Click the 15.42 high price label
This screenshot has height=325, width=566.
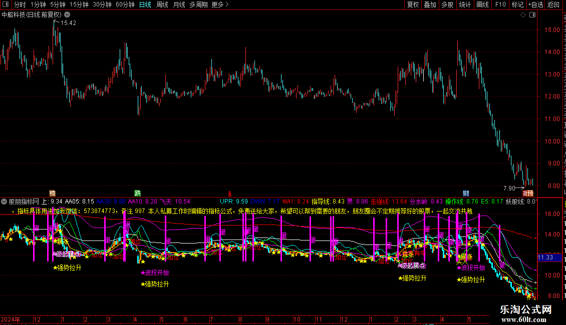pyautogui.click(x=68, y=23)
